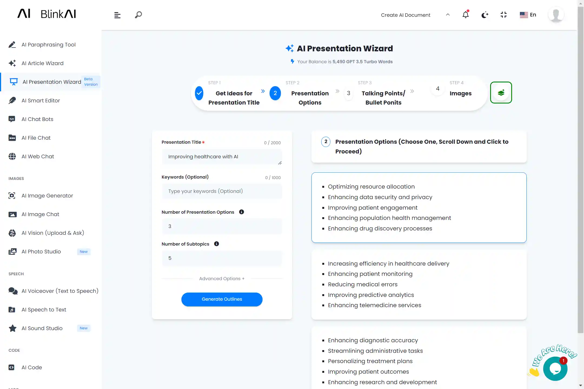
Task: Go to AI Image Generator in sidebar
Action: pos(47,196)
